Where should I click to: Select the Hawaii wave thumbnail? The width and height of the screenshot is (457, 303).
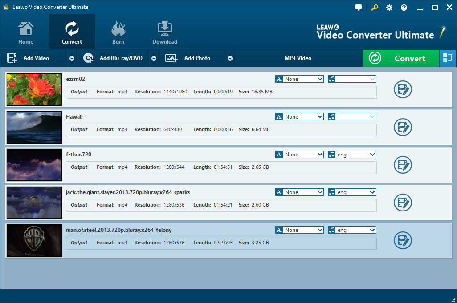pyautogui.click(x=34, y=127)
